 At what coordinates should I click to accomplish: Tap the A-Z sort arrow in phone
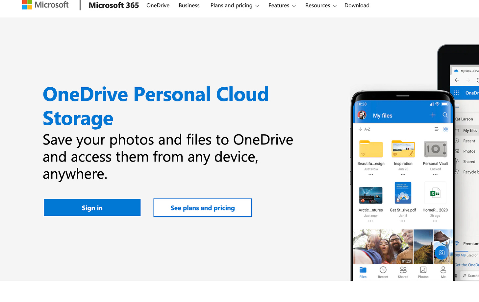360,129
